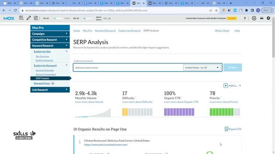Click the Export CSV icon
Screen dimensions: 275x154
pyautogui.click(x=226, y=129)
